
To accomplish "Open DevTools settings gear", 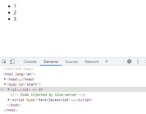I will 129,61.
